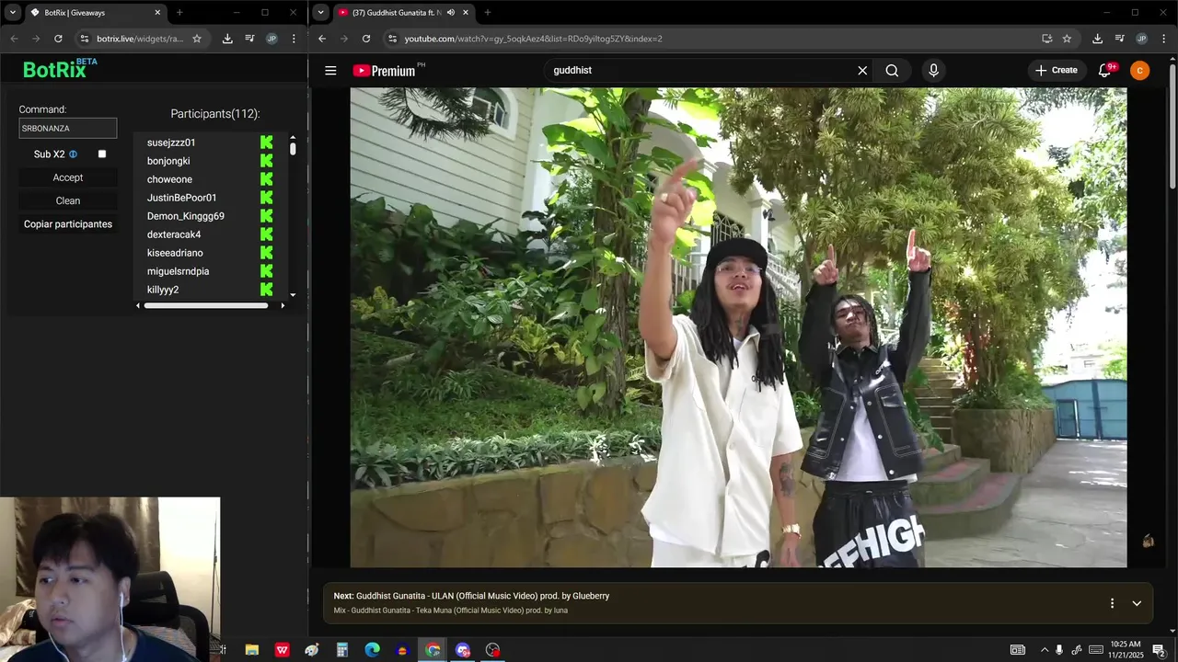The width and height of the screenshot is (1178, 662).
Task: Close the Guddhist Gunatita YouTube tab
Action: 466,13
